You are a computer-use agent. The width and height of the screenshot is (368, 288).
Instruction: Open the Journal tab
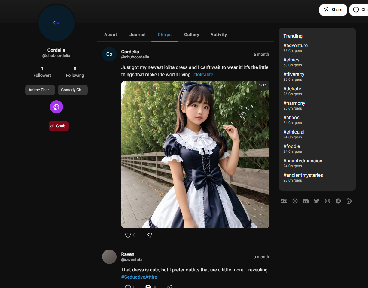coord(138,34)
